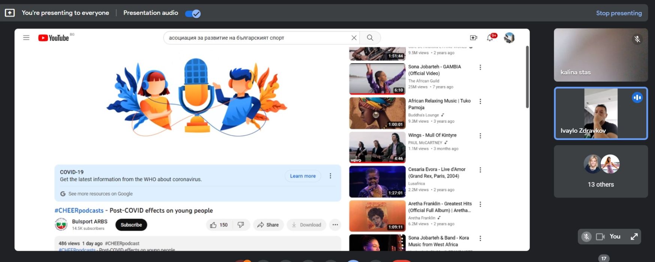
Task: Open the Bulsport ARBS channel name link
Action: (x=90, y=222)
